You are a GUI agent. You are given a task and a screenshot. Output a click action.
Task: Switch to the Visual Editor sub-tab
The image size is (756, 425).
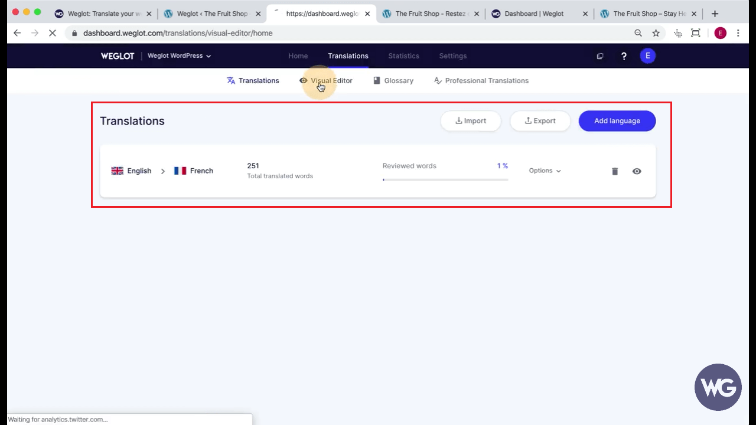pos(326,81)
